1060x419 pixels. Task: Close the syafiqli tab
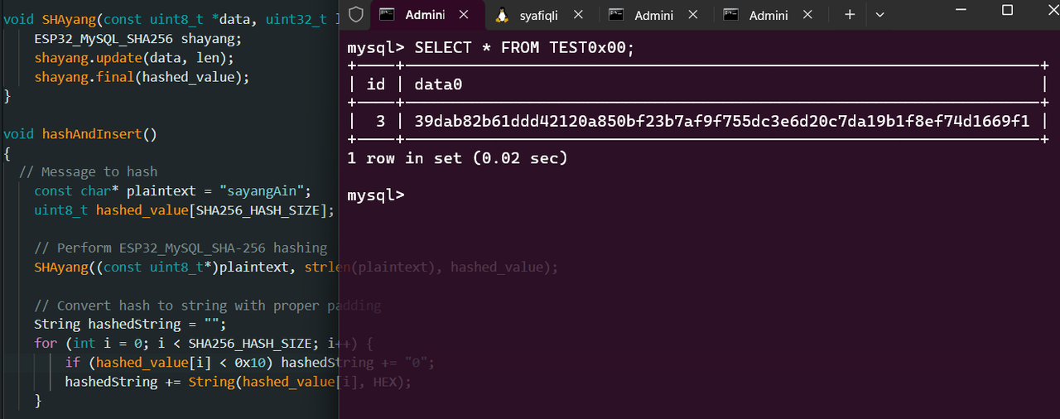tap(578, 15)
